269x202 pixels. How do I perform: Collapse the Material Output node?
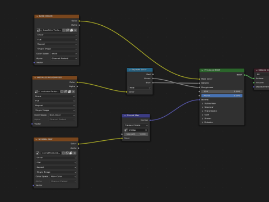pyautogui.click(x=257, y=70)
